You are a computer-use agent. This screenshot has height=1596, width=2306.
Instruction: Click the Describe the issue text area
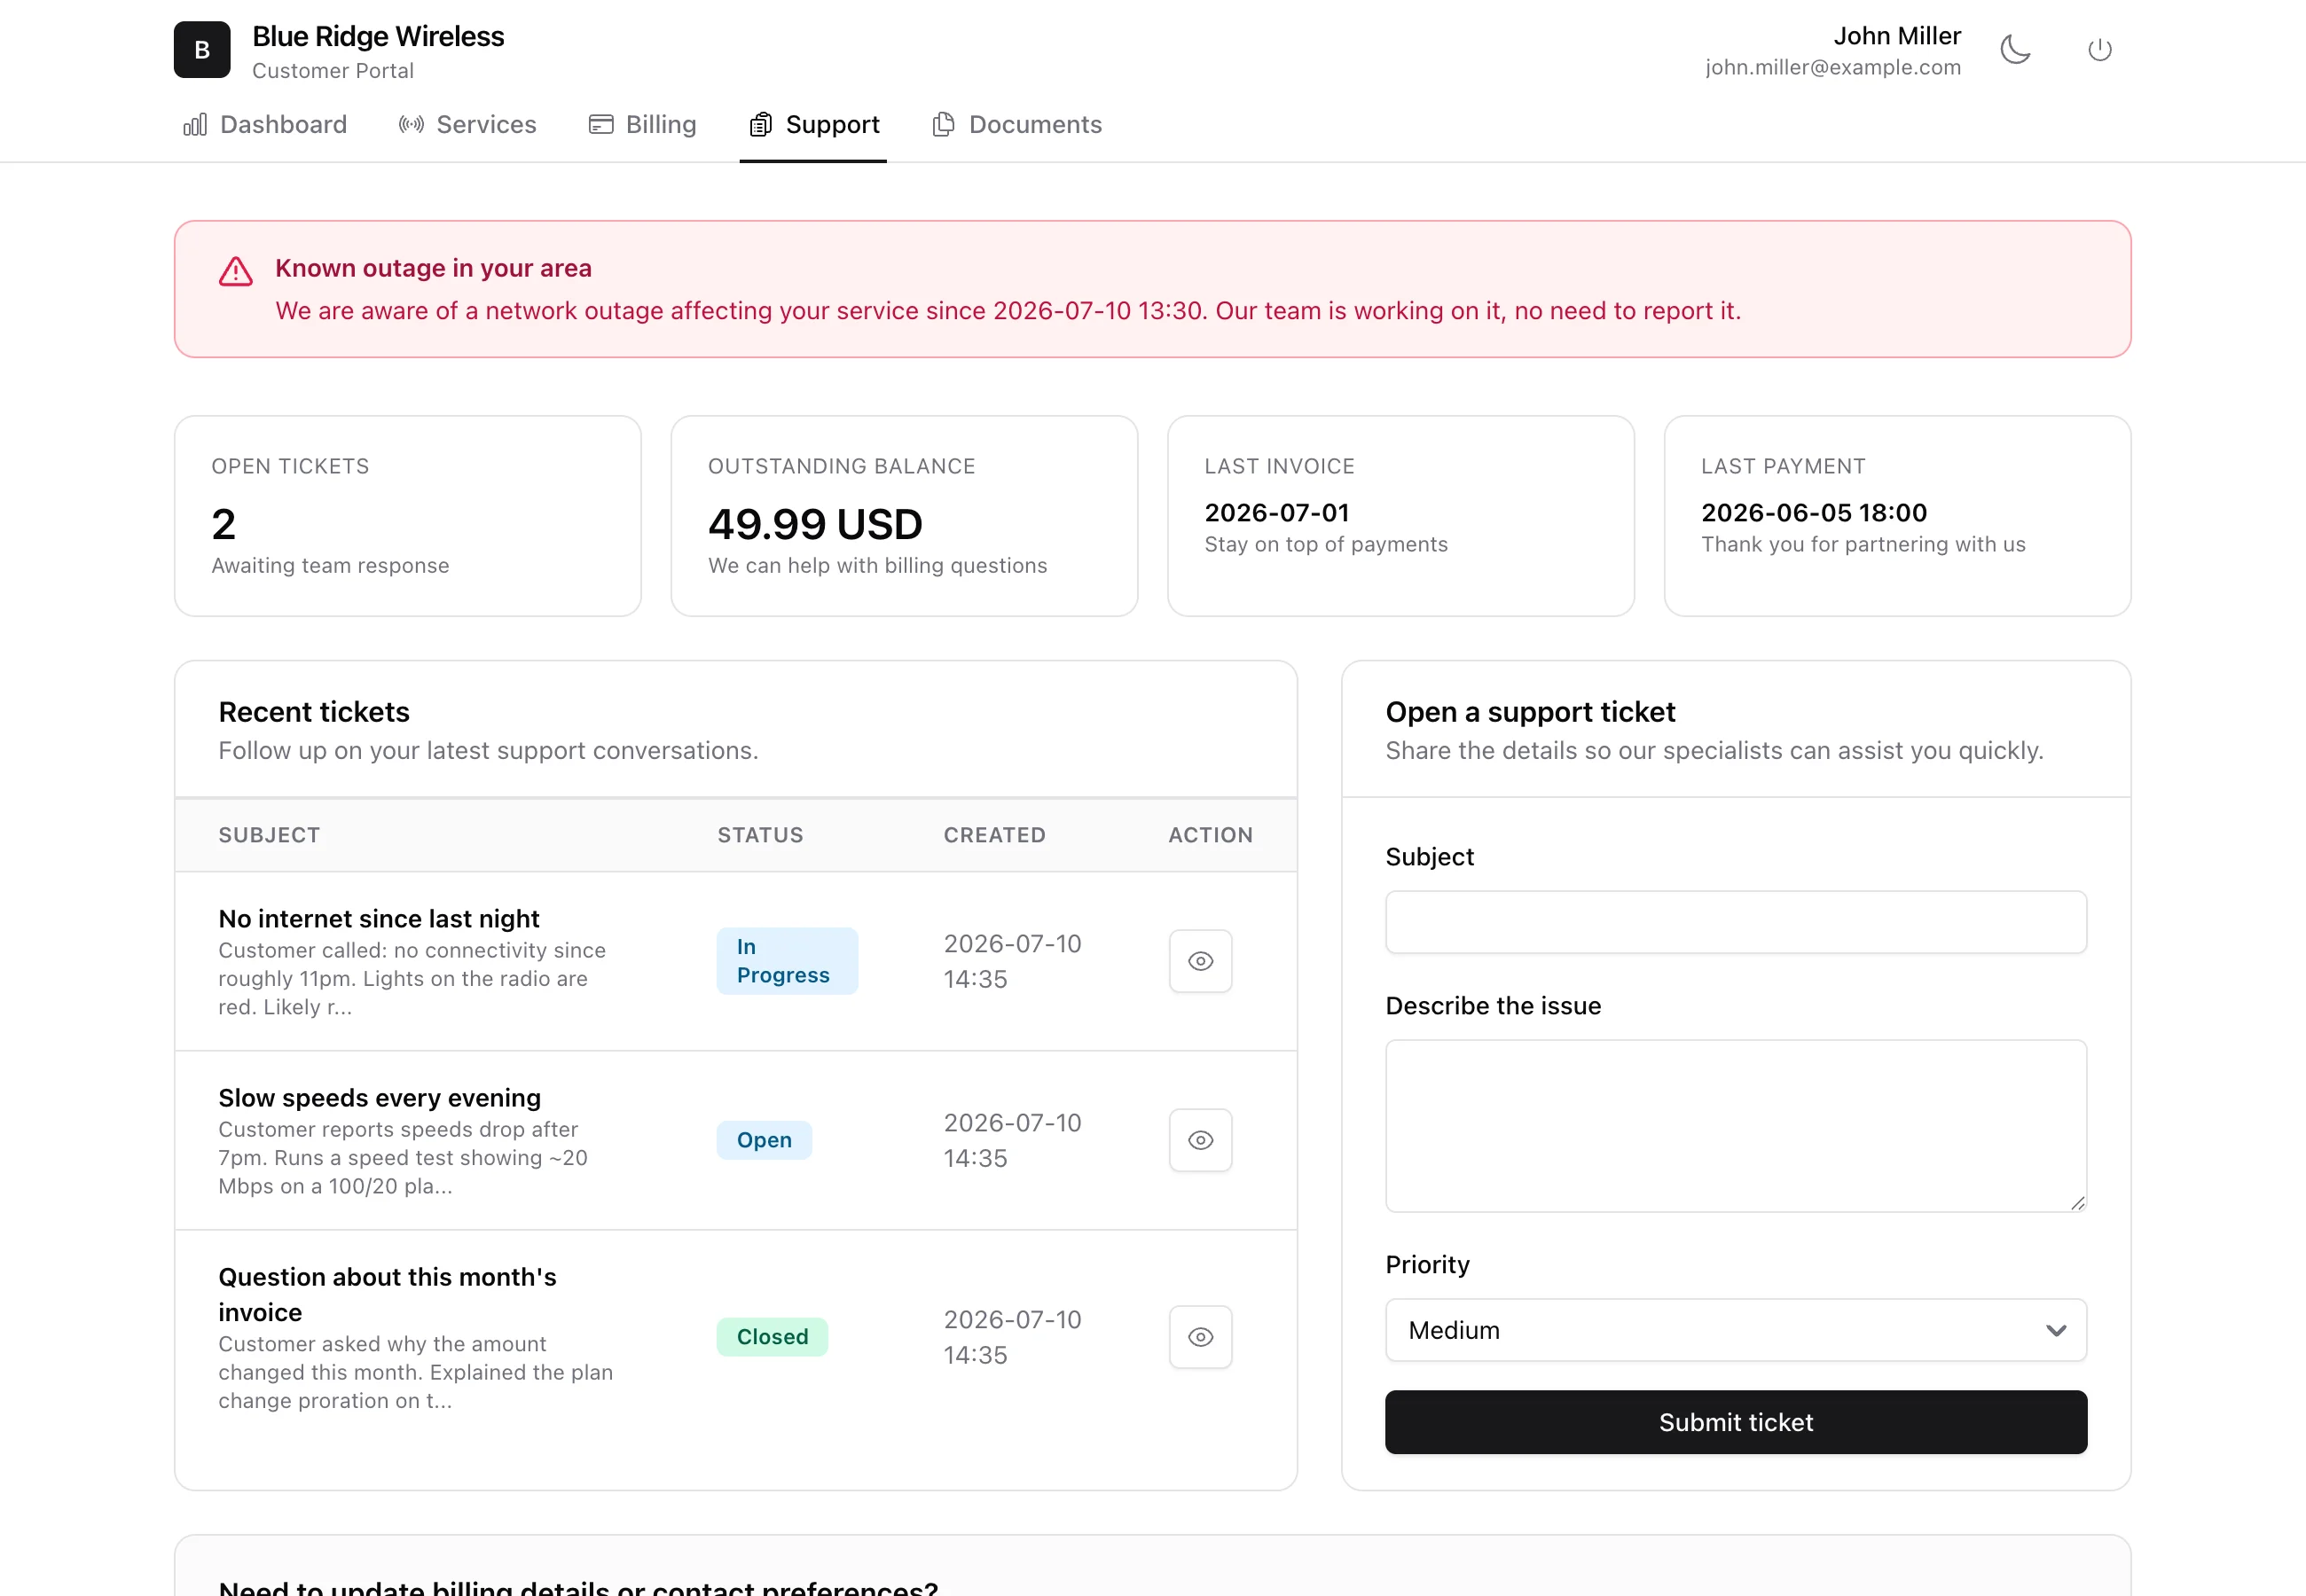[x=1736, y=1126]
